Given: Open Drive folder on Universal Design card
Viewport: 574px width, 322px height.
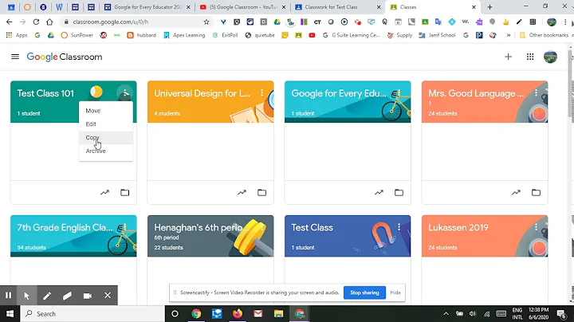Looking at the screenshot, I should (261, 192).
